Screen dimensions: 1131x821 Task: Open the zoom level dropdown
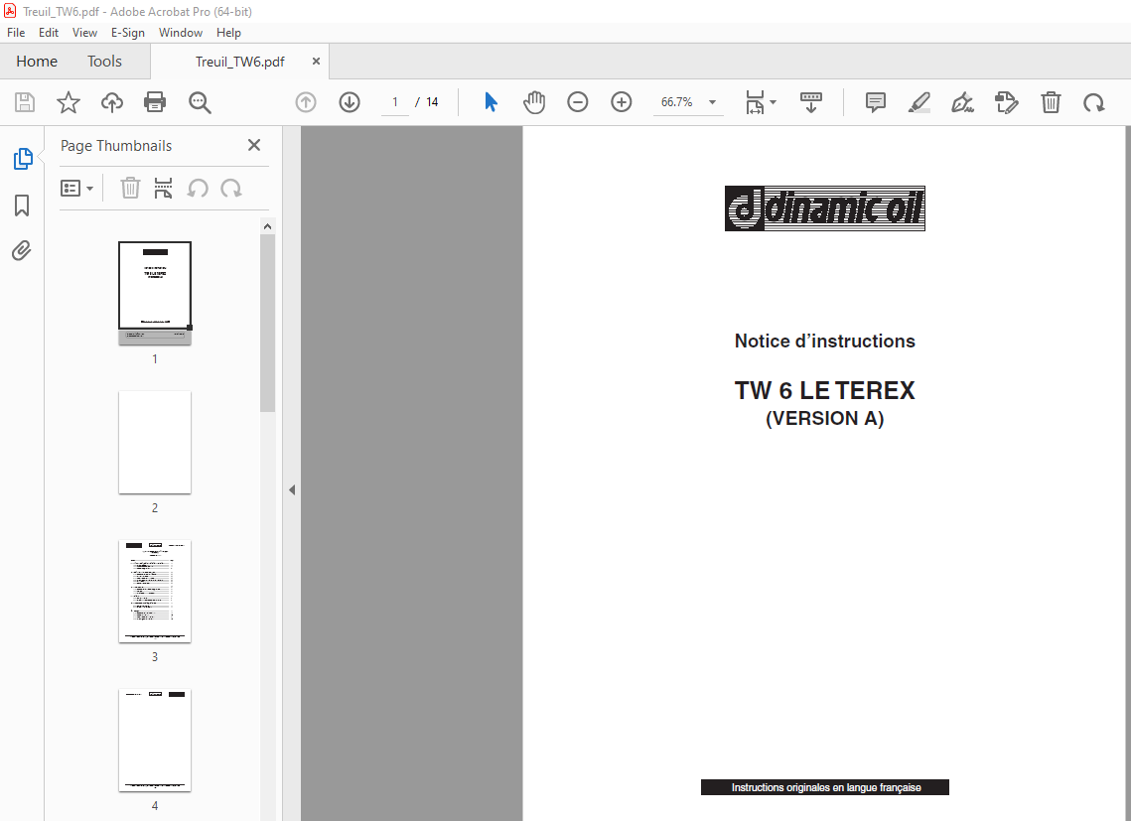(712, 102)
